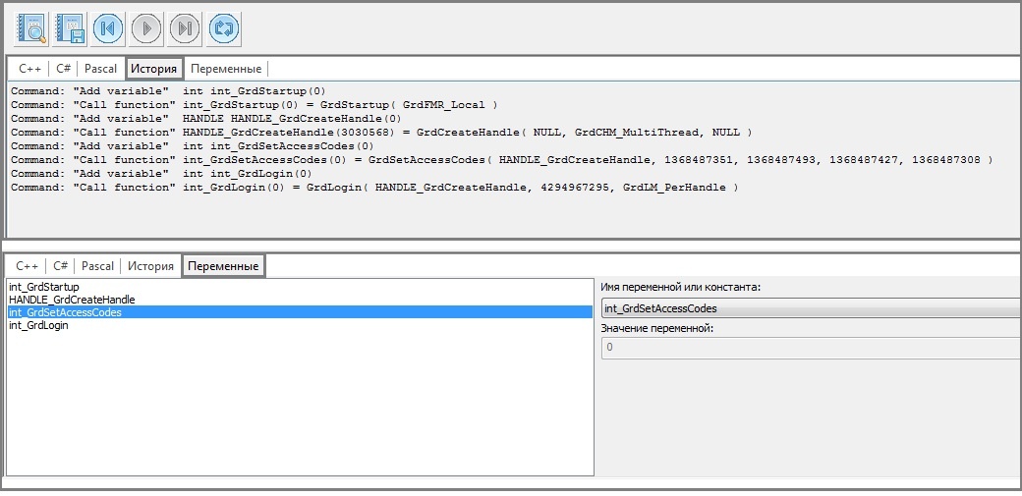
Task: Click the notebook with magnifier icon
Action: click(31, 28)
